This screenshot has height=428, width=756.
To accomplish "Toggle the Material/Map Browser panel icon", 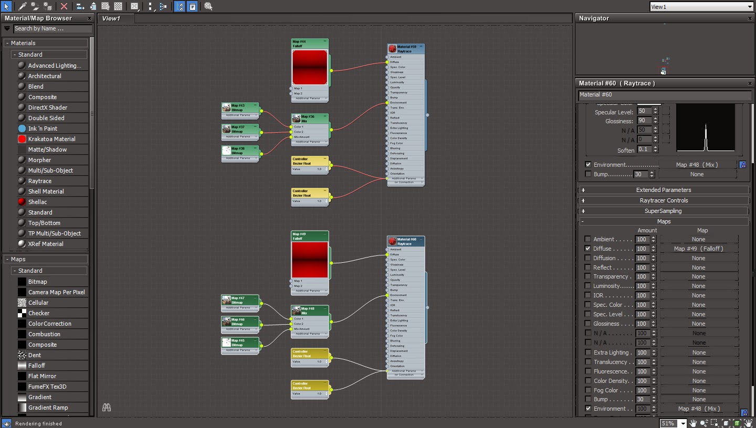I will tap(180, 6).
